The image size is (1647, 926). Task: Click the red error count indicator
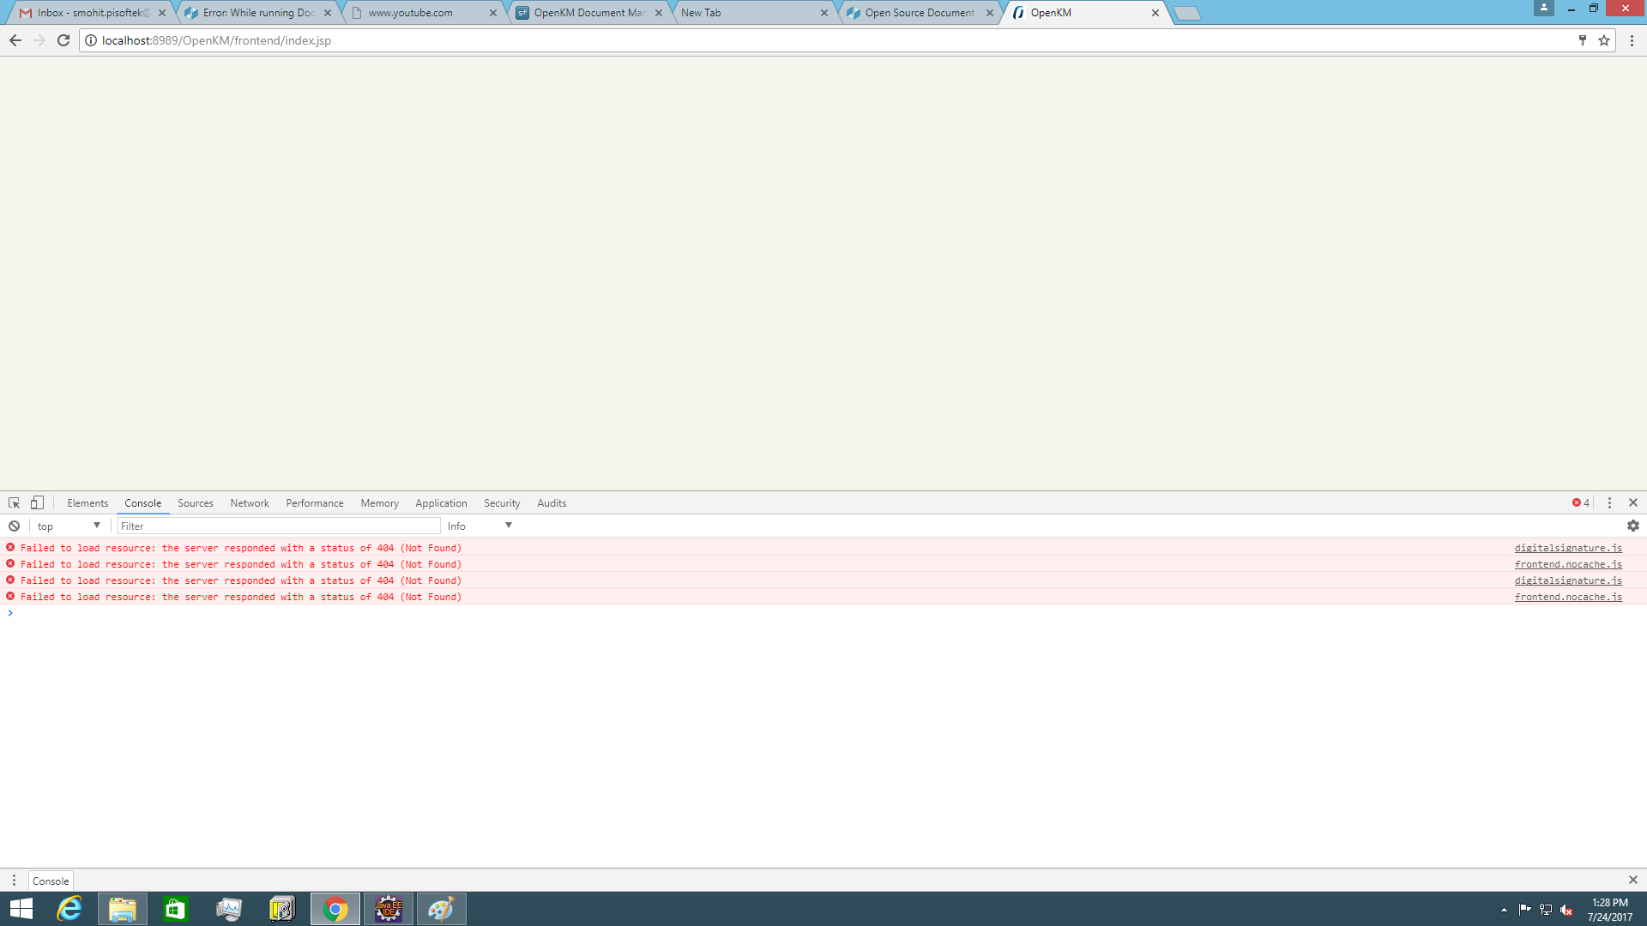tap(1580, 503)
